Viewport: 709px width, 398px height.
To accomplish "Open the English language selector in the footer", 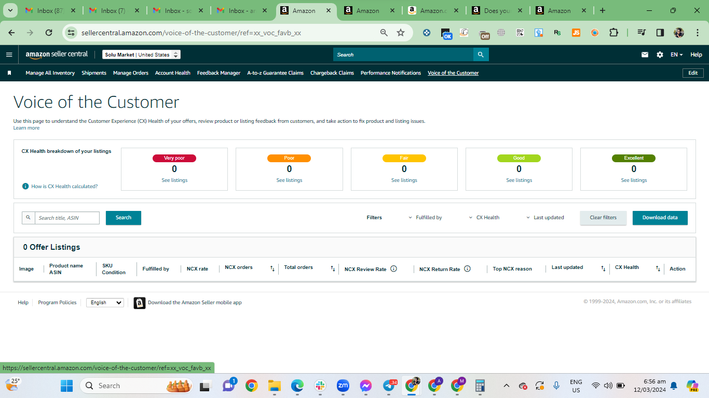I will [105, 303].
